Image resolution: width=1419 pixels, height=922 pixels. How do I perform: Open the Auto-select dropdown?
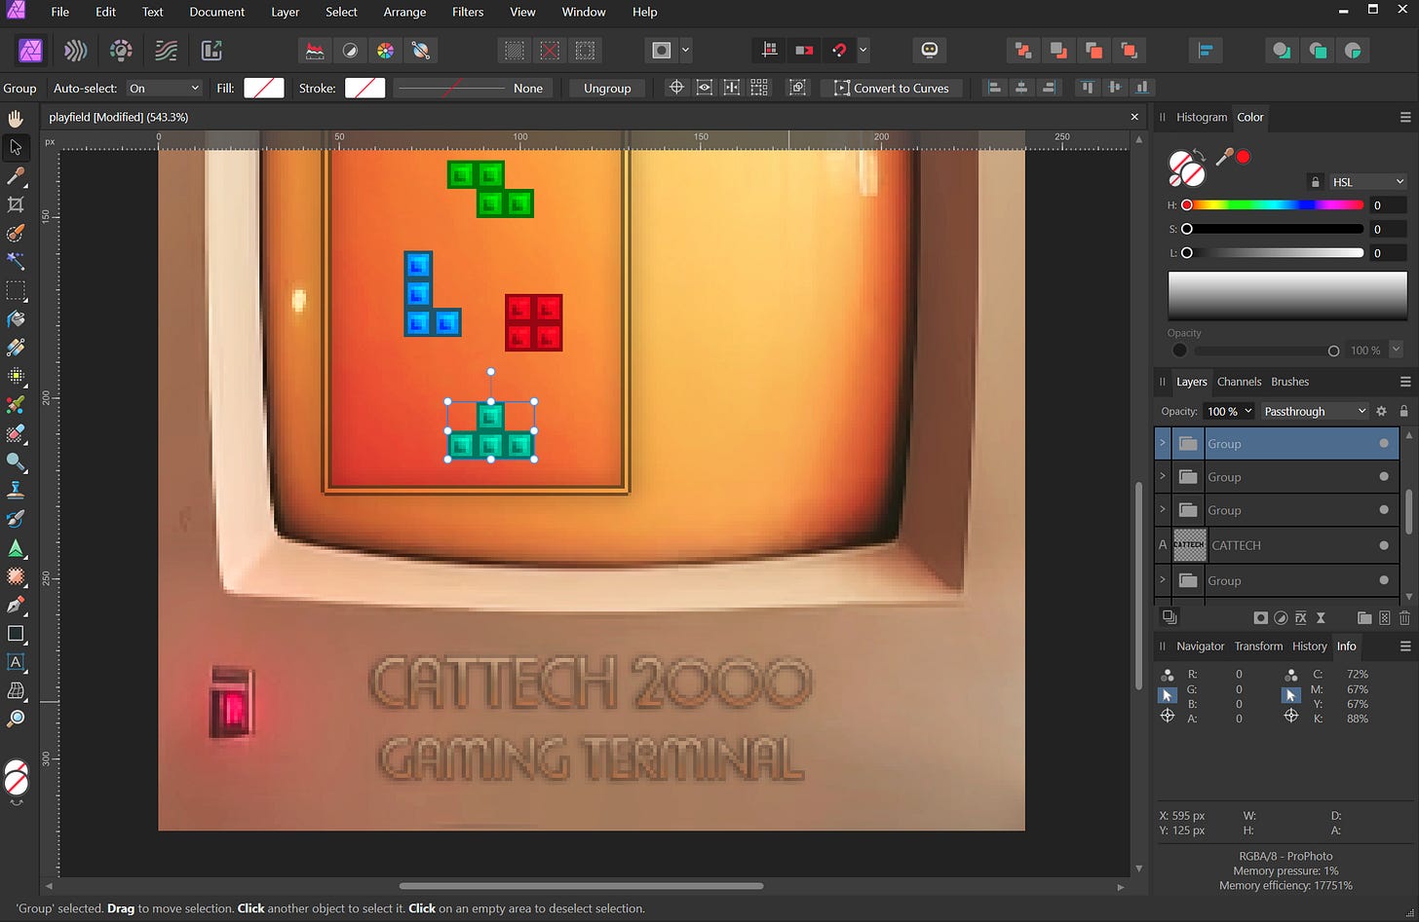coord(164,89)
